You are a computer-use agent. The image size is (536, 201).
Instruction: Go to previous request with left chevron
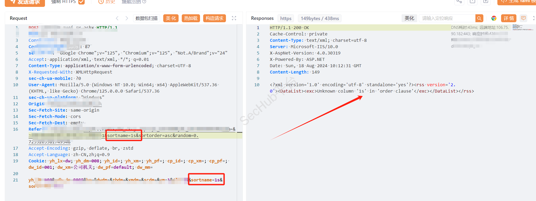point(117,18)
